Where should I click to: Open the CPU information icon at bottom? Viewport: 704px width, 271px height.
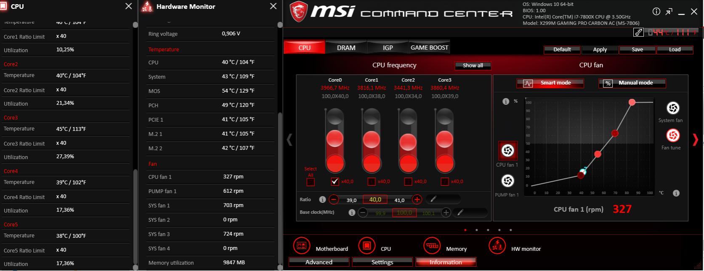(367, 245)
